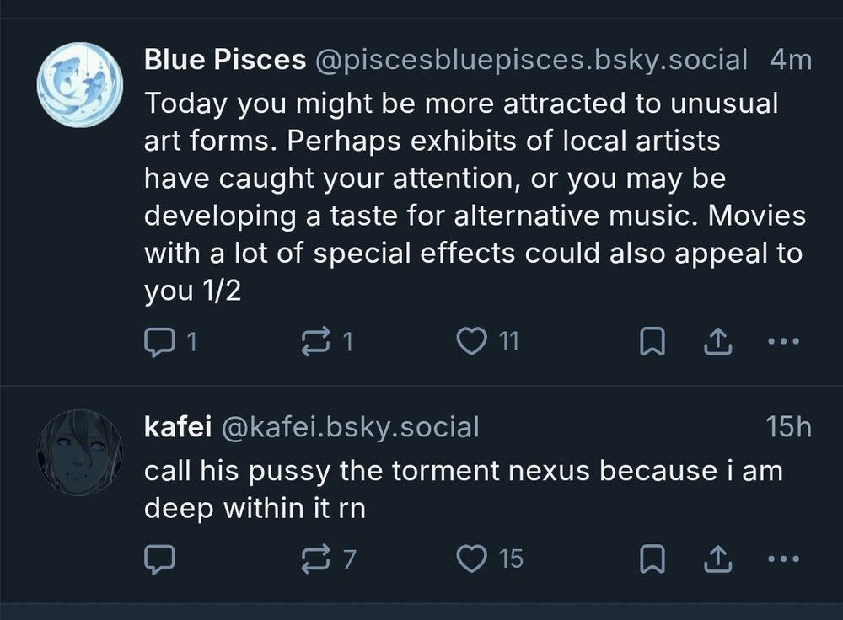The height and width of the screenshot is (620, 843).
Task: Open the 15h timestamp on kafei's post
Action: point(788,427)
